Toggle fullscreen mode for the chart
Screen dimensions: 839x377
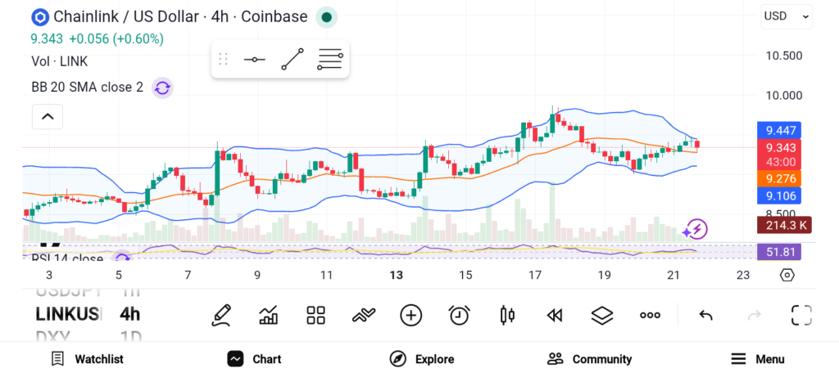[800, 315]
